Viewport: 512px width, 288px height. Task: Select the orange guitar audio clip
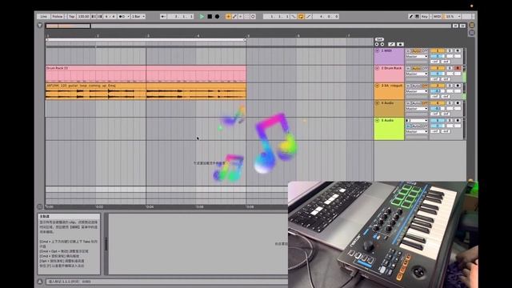[x=146, y=91]
